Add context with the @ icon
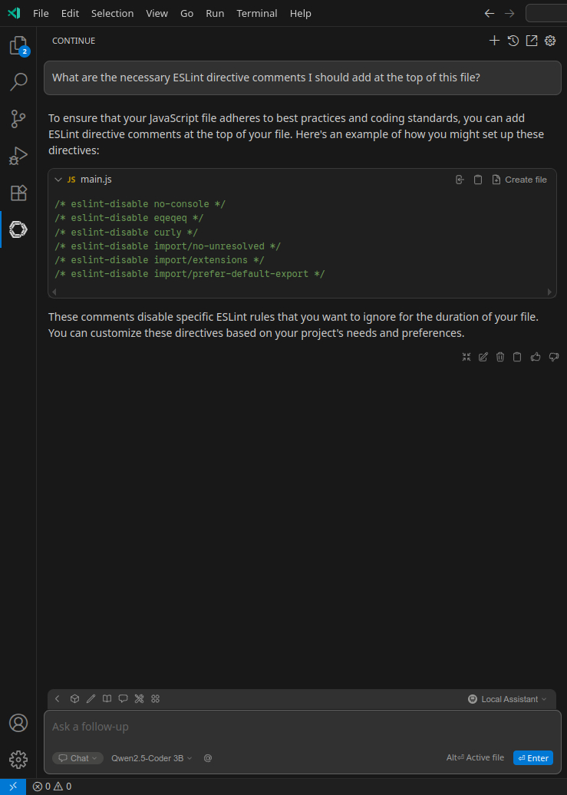The width and height of the screenshot is (567, 795). 208,758
